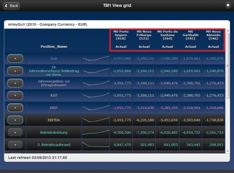Click the EBITDA sparkline chart

[x=96, y=120]
